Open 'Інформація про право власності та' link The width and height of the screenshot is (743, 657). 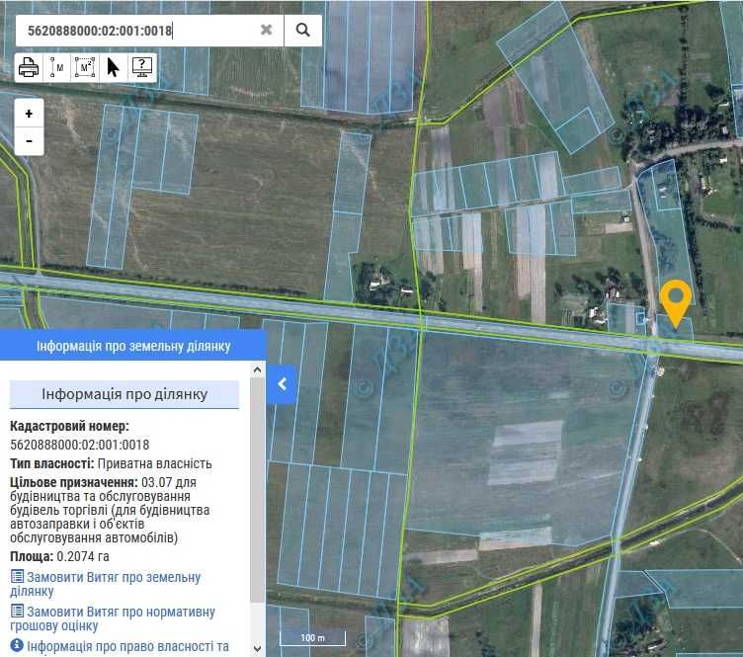coord(127,646)
